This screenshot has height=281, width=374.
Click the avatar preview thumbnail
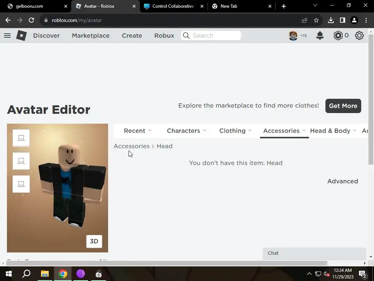point(57,188)
